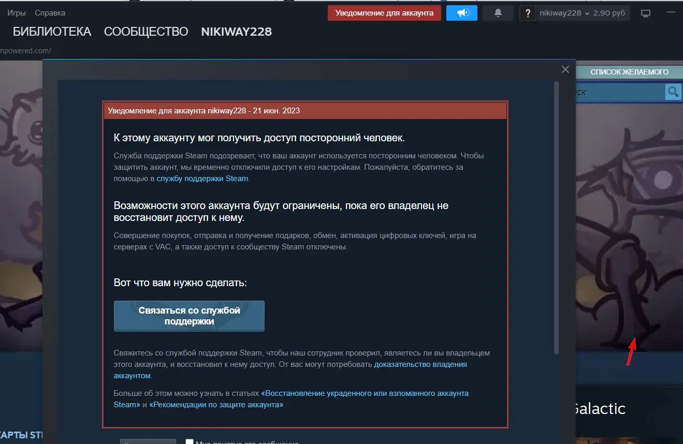Image resolution: width=683 pixels, height=444 pixels.
Task: Click the dialog's vertical scrollbar
Action: point(557,217)
